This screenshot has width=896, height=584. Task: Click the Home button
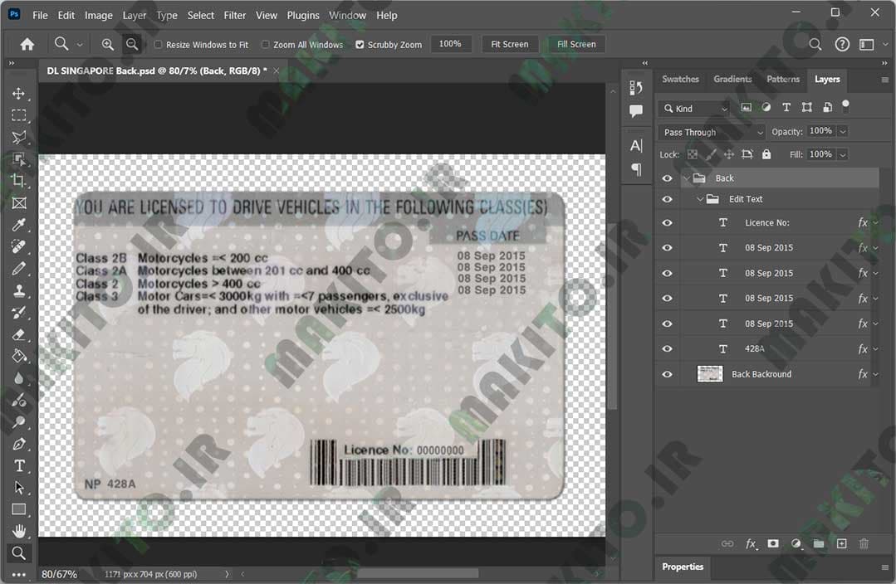(27, 45)
